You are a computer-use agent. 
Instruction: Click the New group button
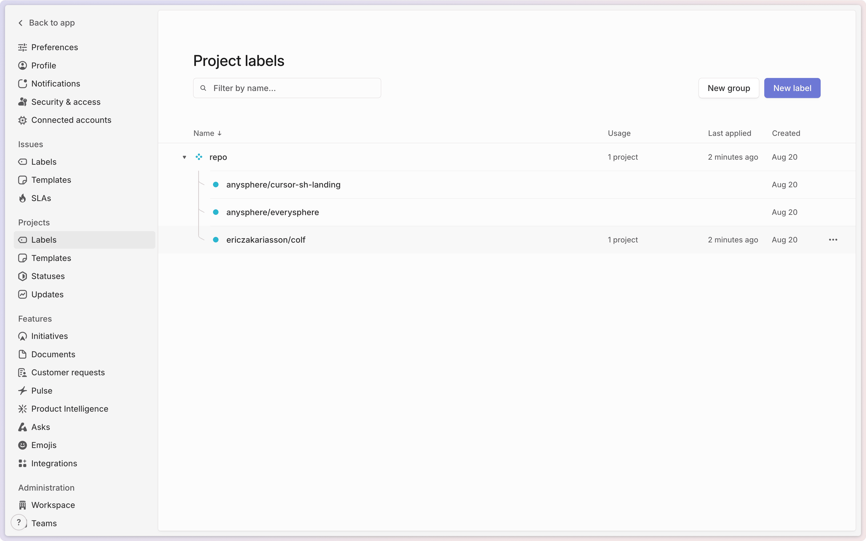coord(728,88)
